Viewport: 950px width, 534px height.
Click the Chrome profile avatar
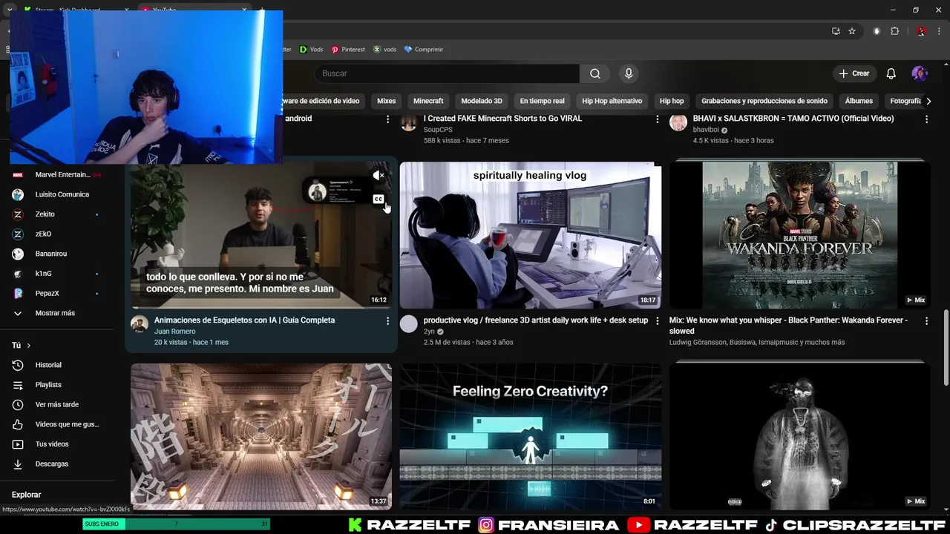tap(921, 31)
